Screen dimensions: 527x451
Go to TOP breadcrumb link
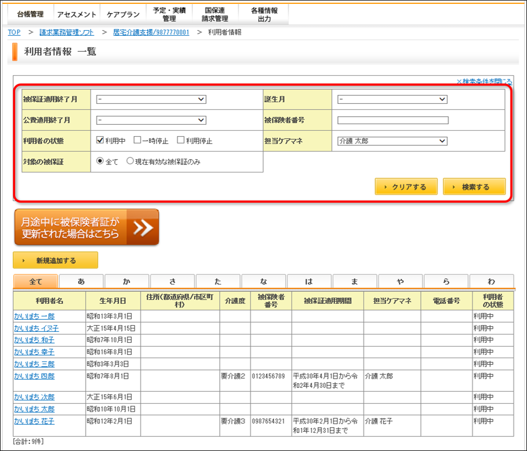[x=14, y=32]
